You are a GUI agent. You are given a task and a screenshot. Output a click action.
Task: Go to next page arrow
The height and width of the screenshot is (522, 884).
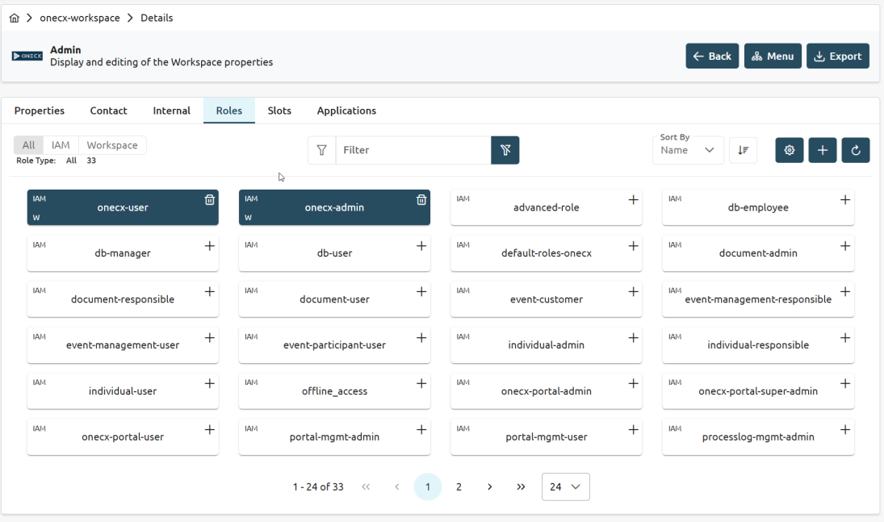490,487
